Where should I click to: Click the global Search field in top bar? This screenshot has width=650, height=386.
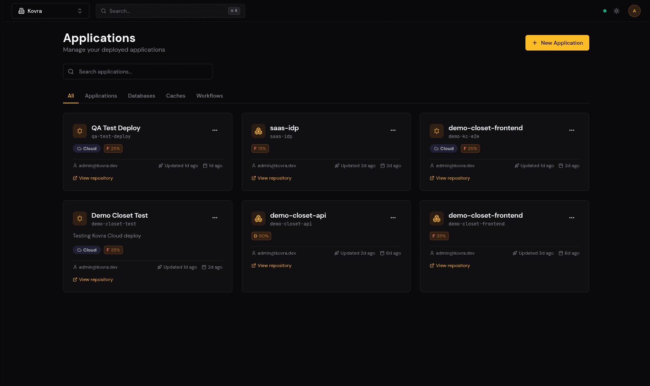pyautogui.click(x=170, y=11)
